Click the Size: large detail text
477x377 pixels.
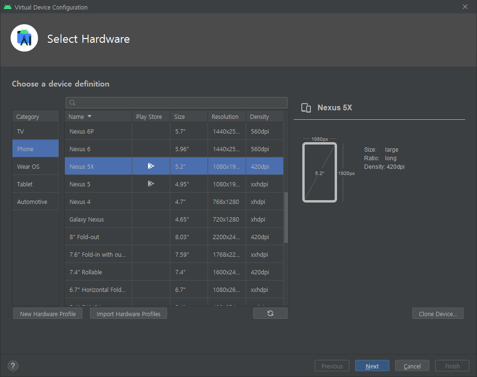pos(381,149)
